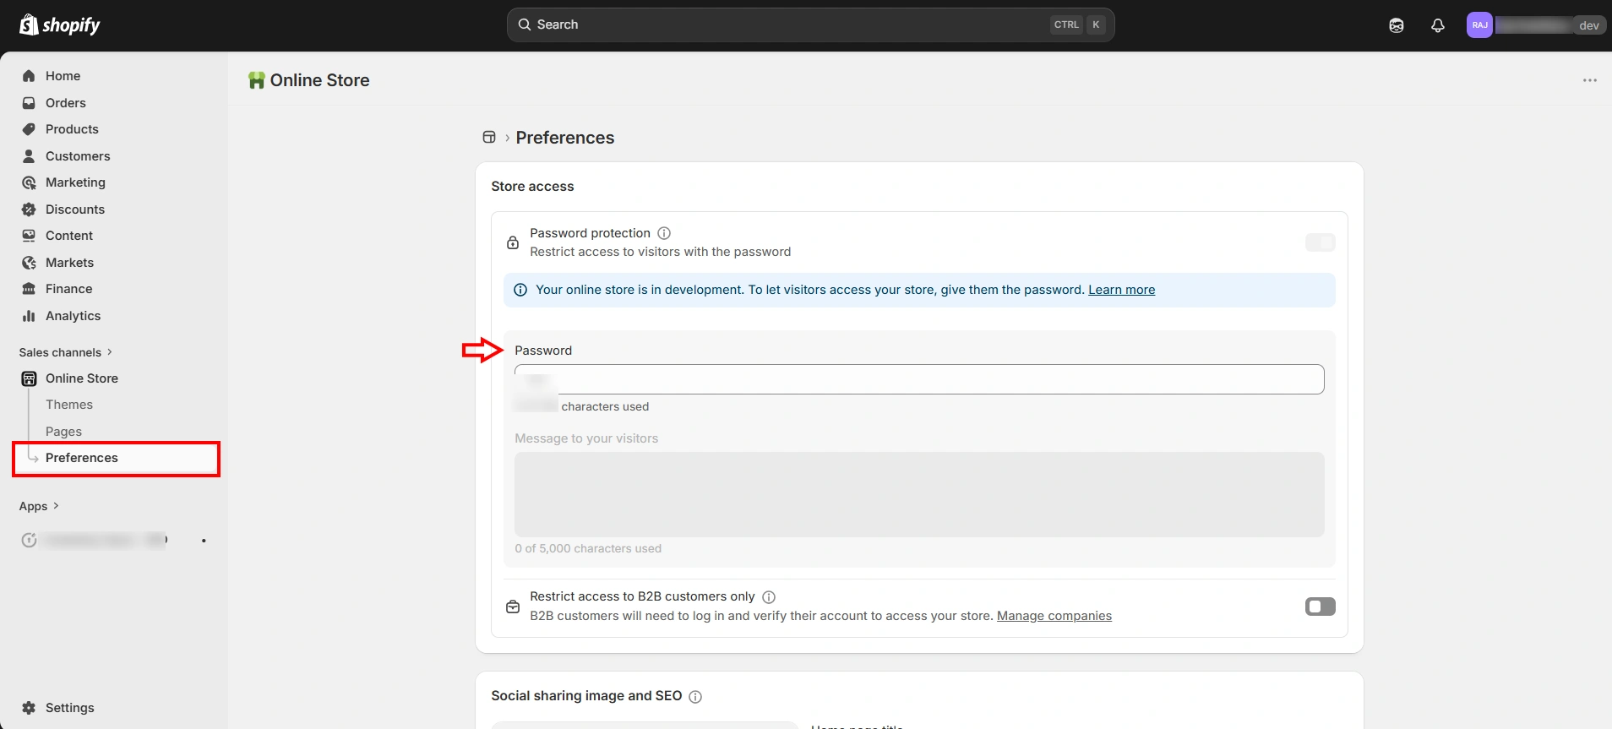The width and height of the screenshot is (1612, 729).
Task: Click the Products tag icon
Action: pos(29,129)
